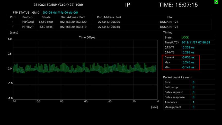This screenshot has height=125, width=222.
Task: Click DOMAIN: 127 in the PTP(Evt) row
Action: 169,27
